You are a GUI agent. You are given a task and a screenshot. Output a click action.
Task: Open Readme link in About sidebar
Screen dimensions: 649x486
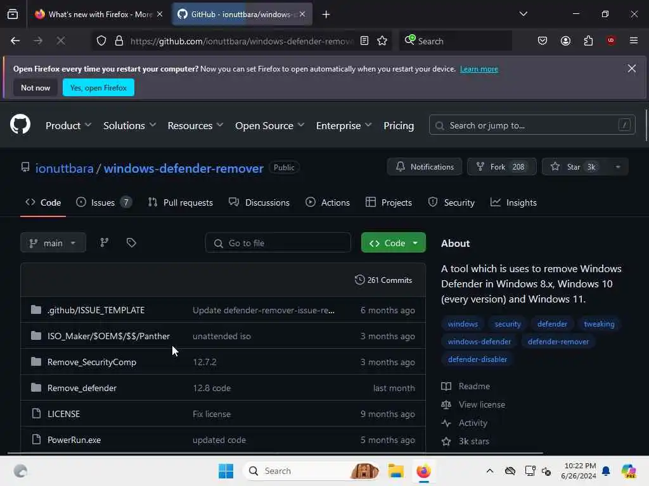click(x=466, y=386)
